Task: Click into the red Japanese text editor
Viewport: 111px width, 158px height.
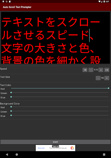Action: click(55, 38)
